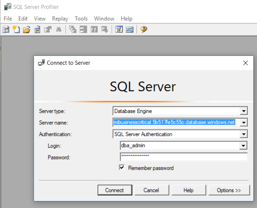Click Cancel in Connect to Server dialog

[x=151, y=190]
